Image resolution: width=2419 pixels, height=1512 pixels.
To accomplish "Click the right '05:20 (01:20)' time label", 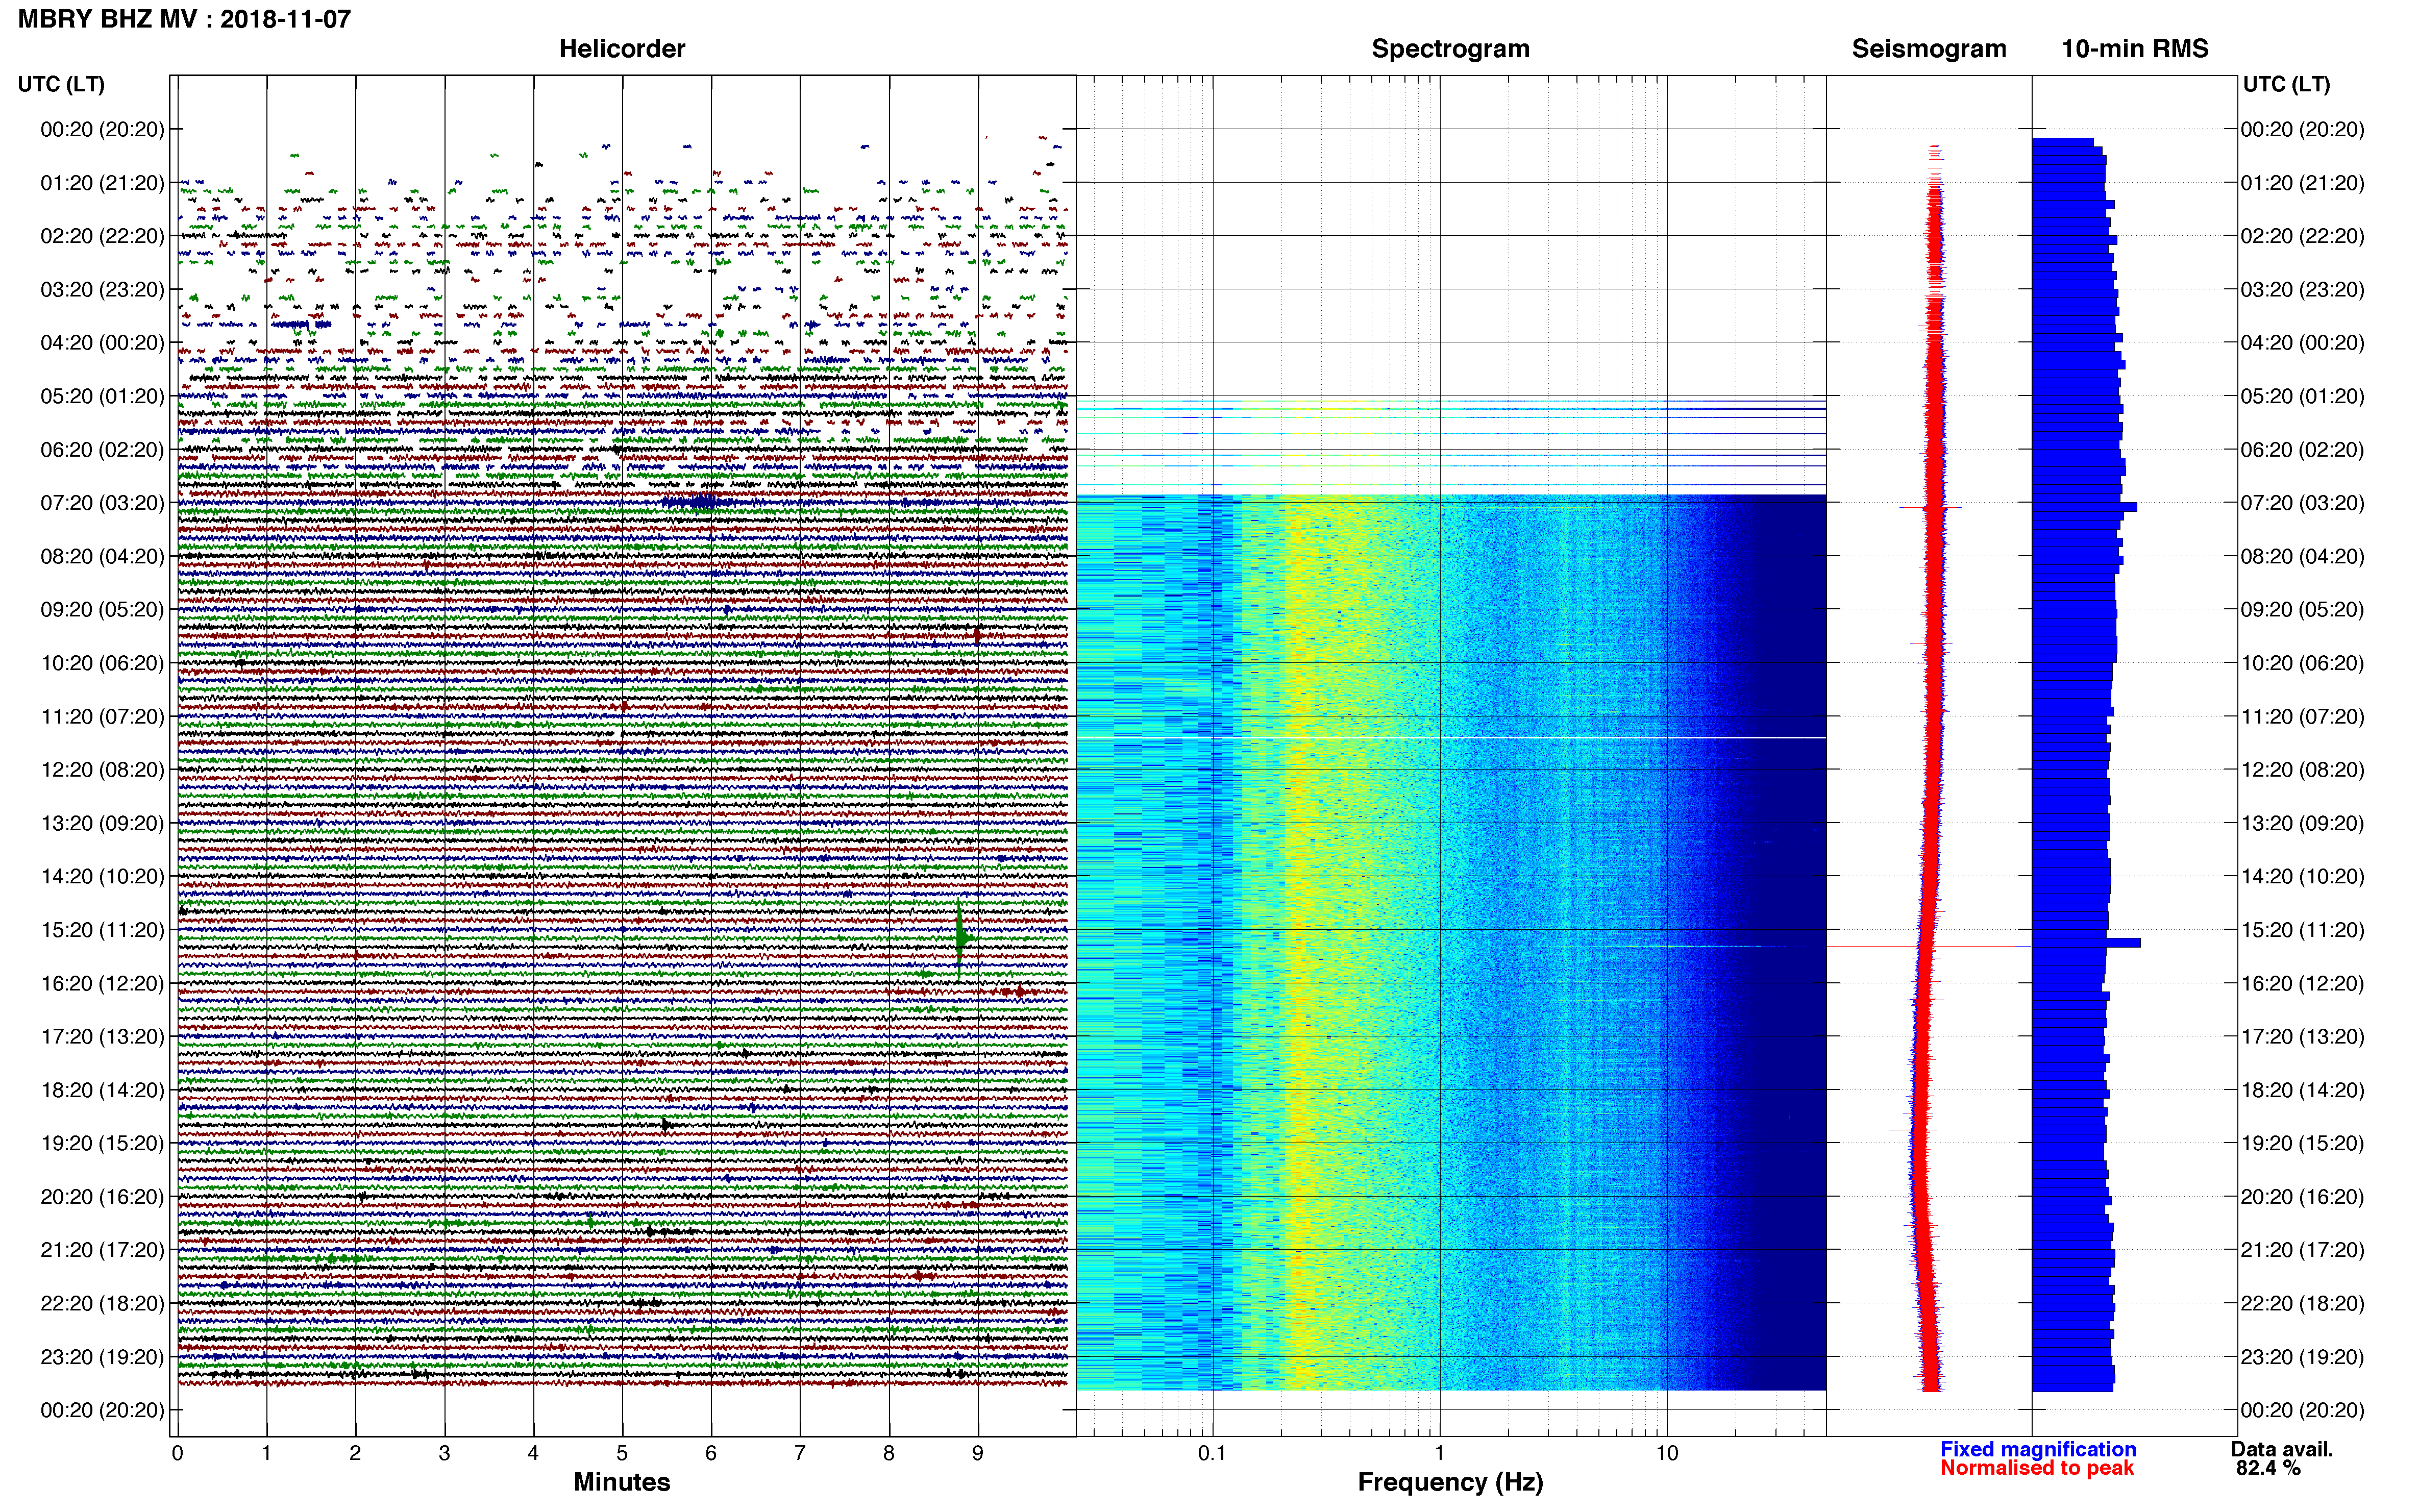I will [2302, 396].
